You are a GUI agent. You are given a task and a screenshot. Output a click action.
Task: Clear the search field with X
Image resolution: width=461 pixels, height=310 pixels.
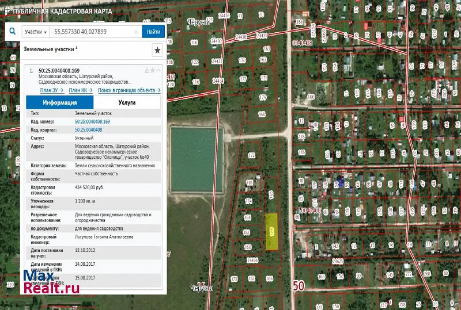[x=136, y=32]
